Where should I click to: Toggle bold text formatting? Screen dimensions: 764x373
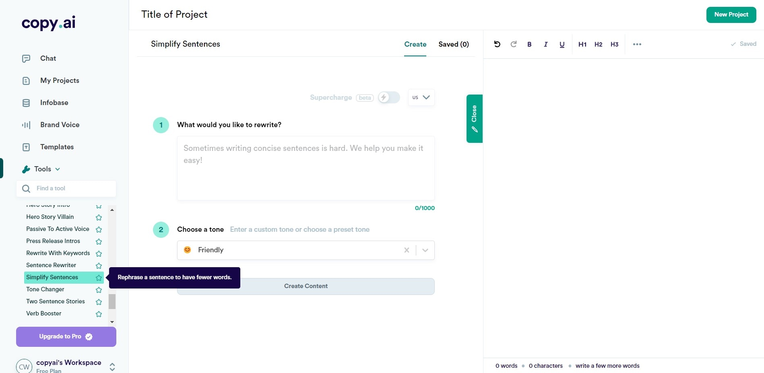coord(529,44)
